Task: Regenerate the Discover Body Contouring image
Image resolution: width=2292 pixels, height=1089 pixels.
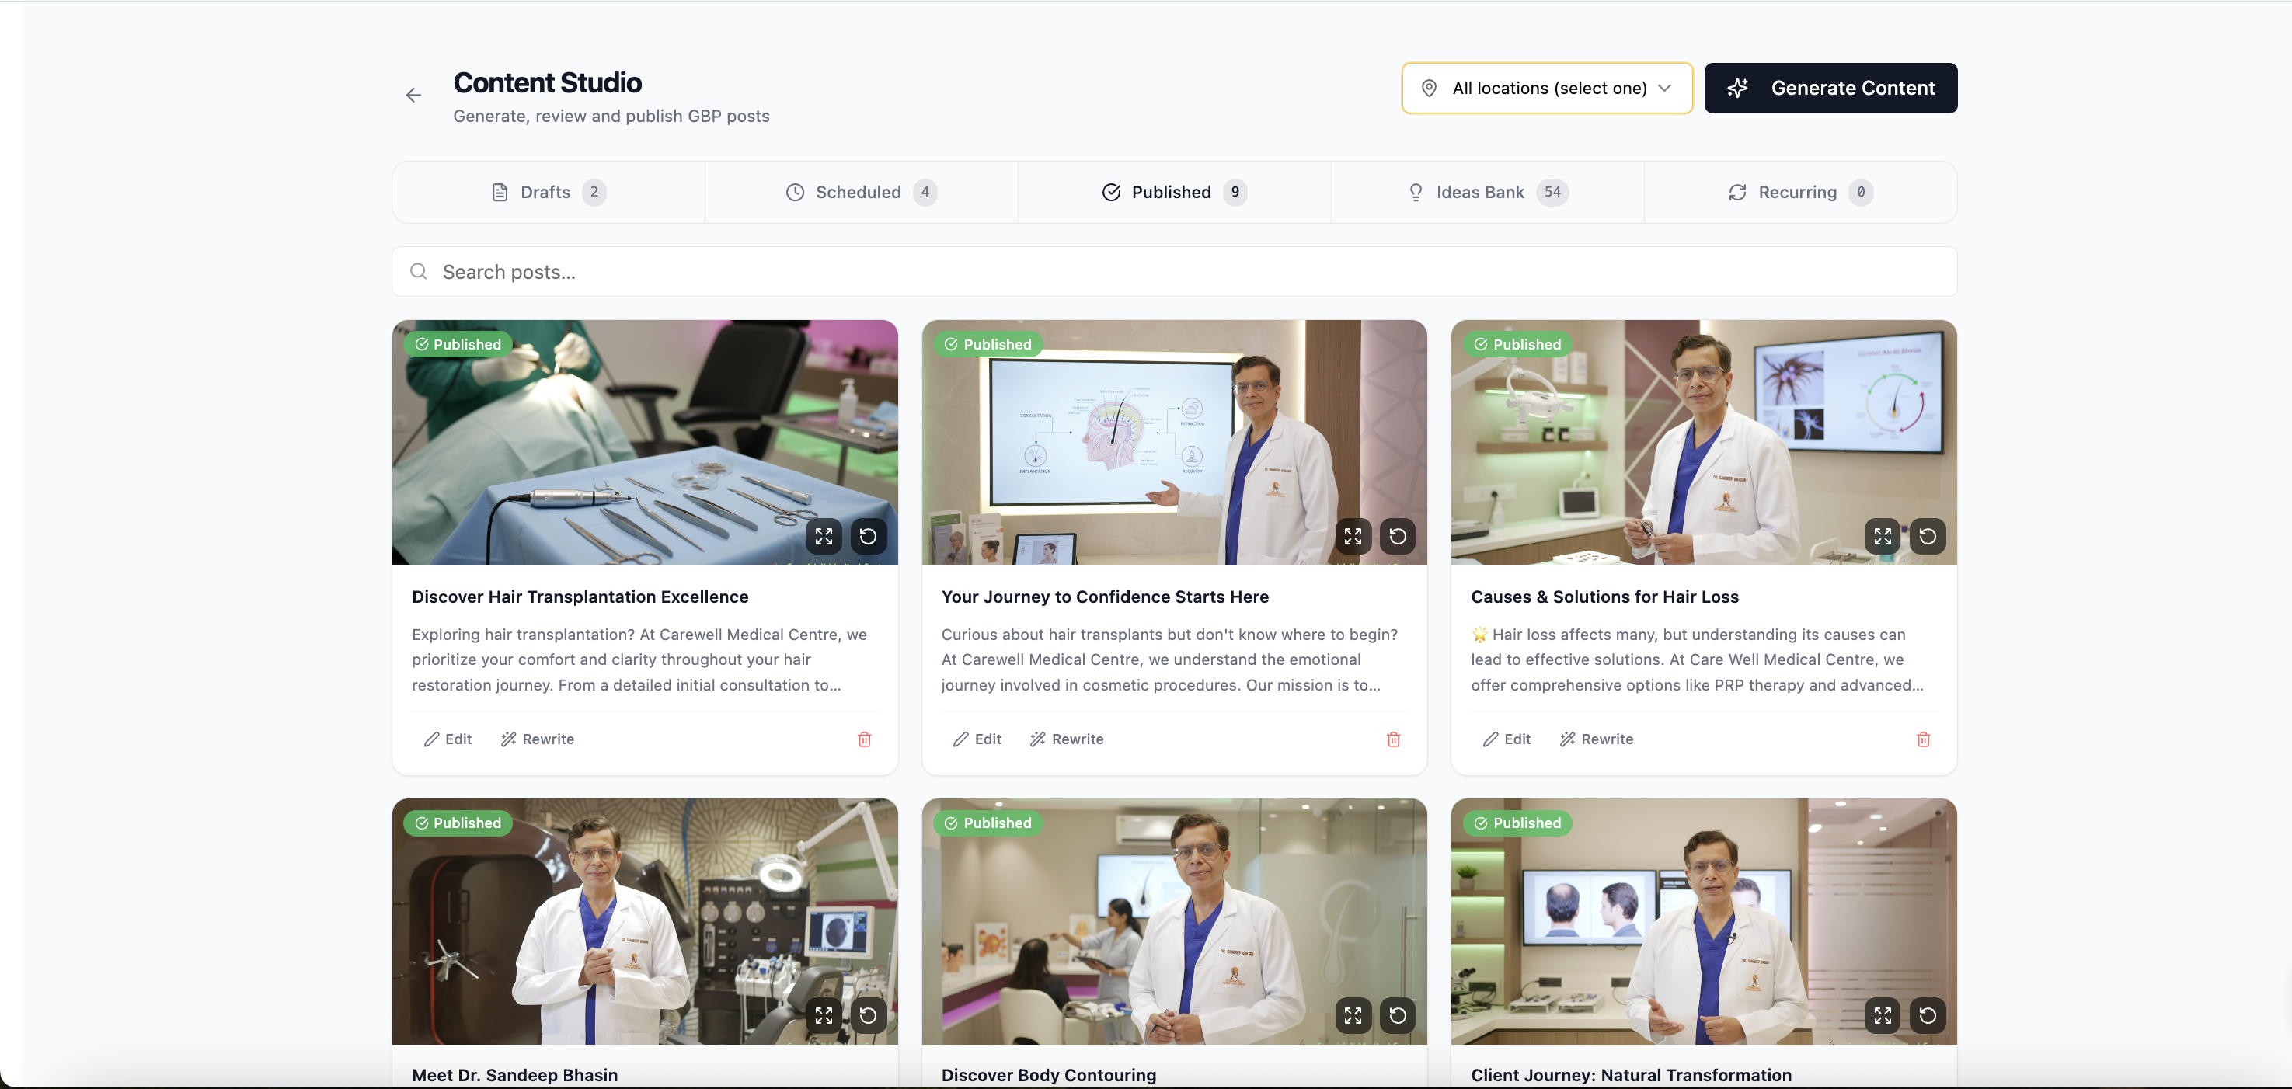Action: click(x=1397, y=1015)
